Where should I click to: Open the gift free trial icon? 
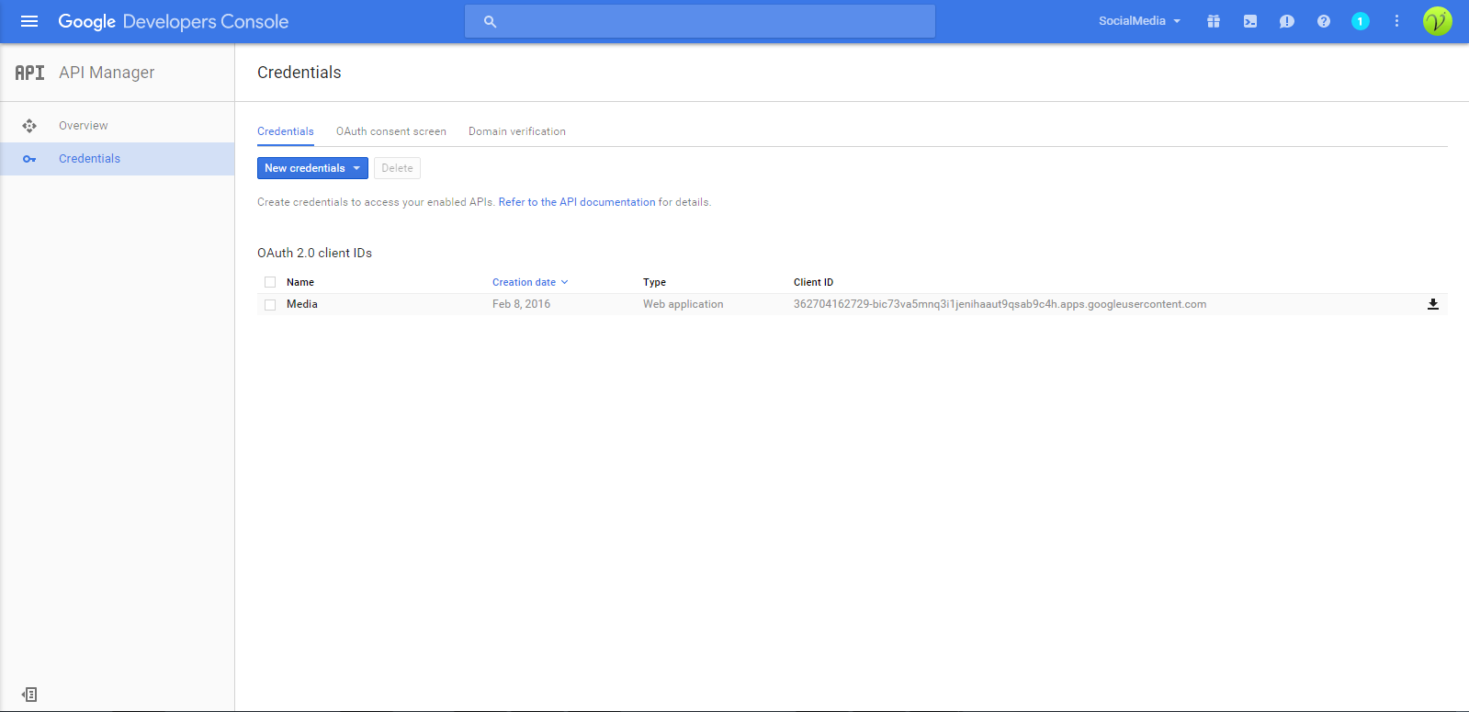pos(1214,21)
